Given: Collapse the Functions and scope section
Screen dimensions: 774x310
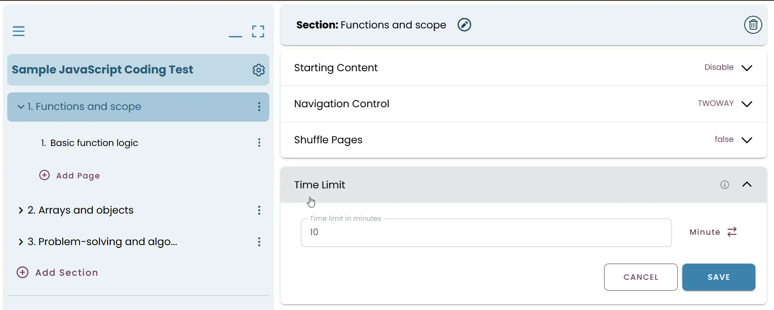Looking at the screenshot, I should tap(21, 107).
